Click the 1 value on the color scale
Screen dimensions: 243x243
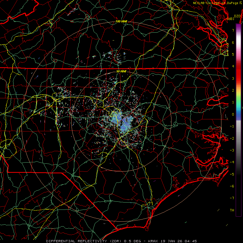pyautogui.click(x=233, y=102)
